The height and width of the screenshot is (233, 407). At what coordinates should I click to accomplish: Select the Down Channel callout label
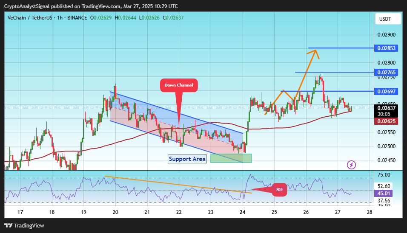[179, 85]
